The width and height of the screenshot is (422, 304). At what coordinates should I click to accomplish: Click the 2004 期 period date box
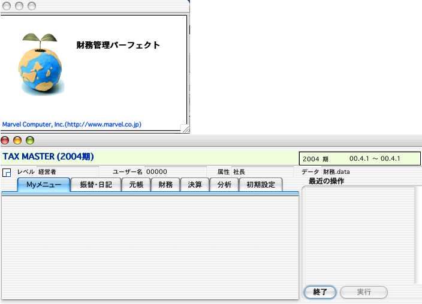(x=359, y=159)
